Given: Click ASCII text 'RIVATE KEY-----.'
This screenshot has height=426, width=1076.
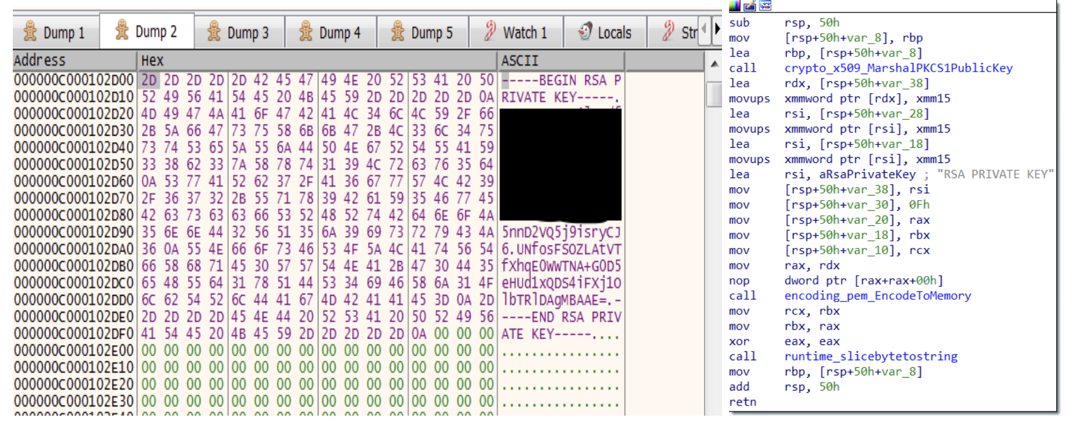Looking at the screenshot, I should click(x=562, y=97).
